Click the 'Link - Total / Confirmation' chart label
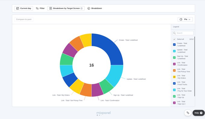 tap(110, 100)
